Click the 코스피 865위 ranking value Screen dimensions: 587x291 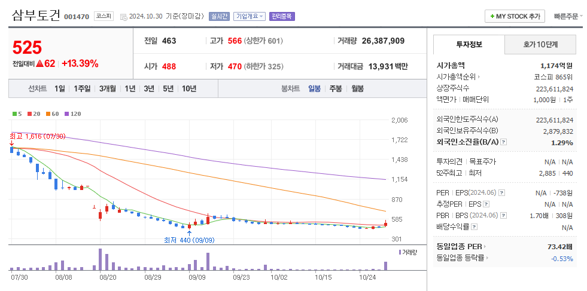(553, 77)
